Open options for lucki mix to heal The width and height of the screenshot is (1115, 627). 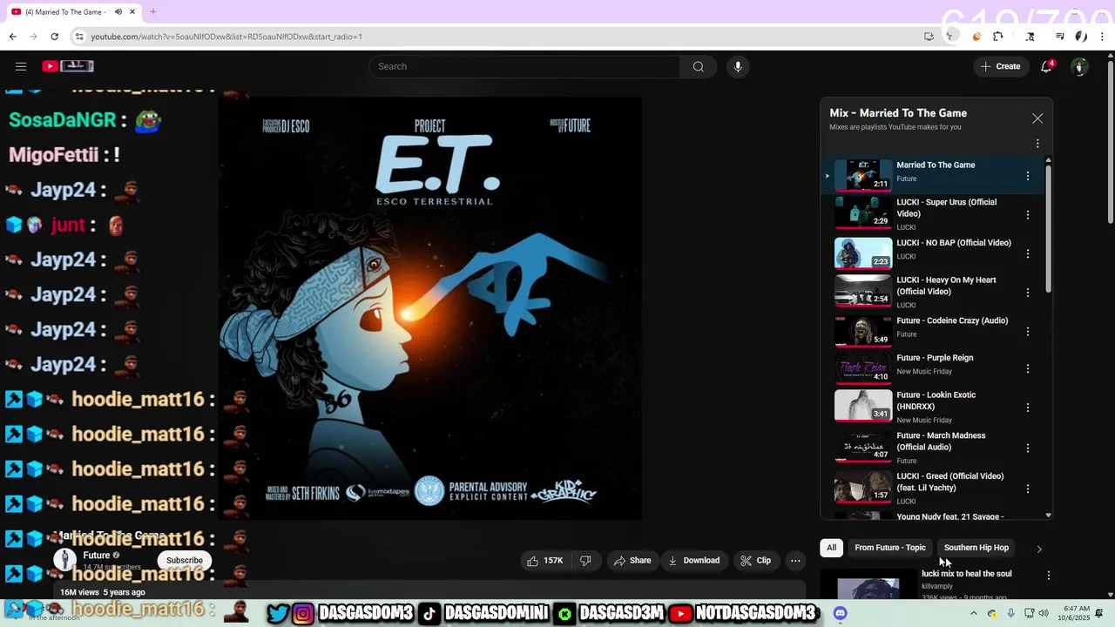[x=1049, y=576]
